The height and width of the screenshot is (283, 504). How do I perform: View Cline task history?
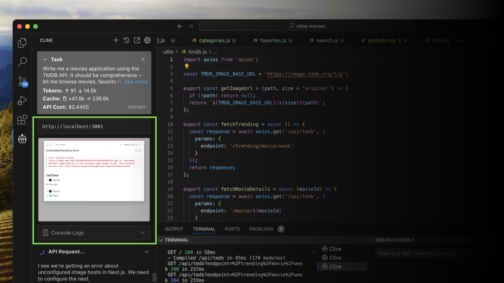(126, 40)
